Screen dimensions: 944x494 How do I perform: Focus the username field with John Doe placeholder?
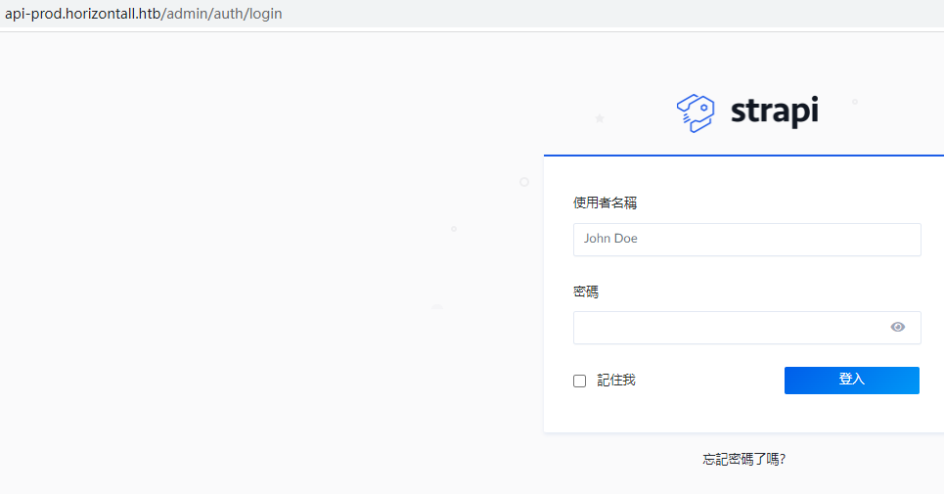tap(747, 240)
